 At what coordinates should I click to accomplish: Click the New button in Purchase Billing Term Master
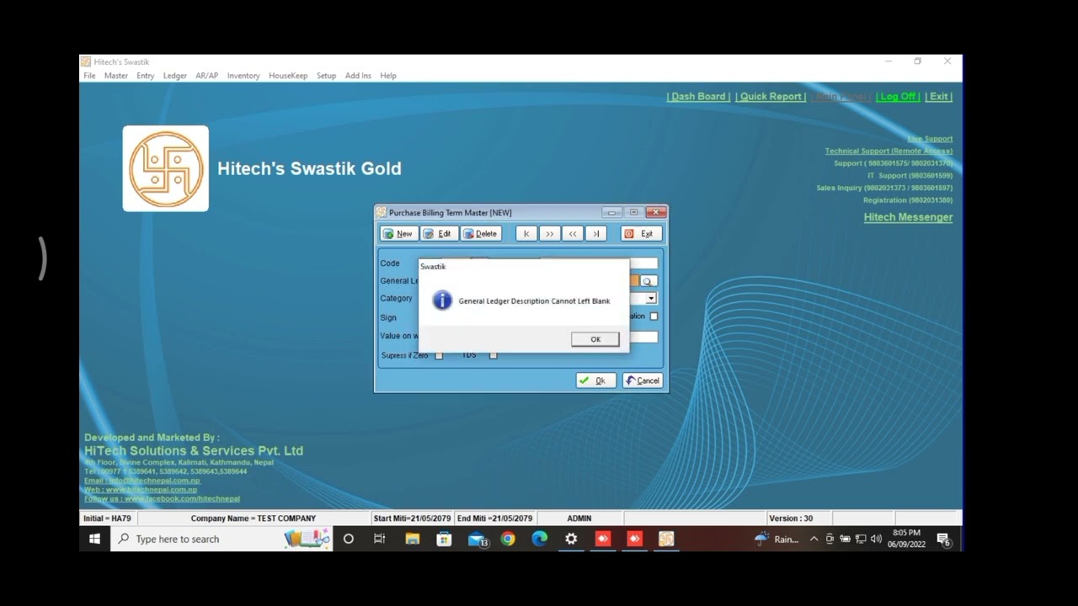tap(398, 234)
